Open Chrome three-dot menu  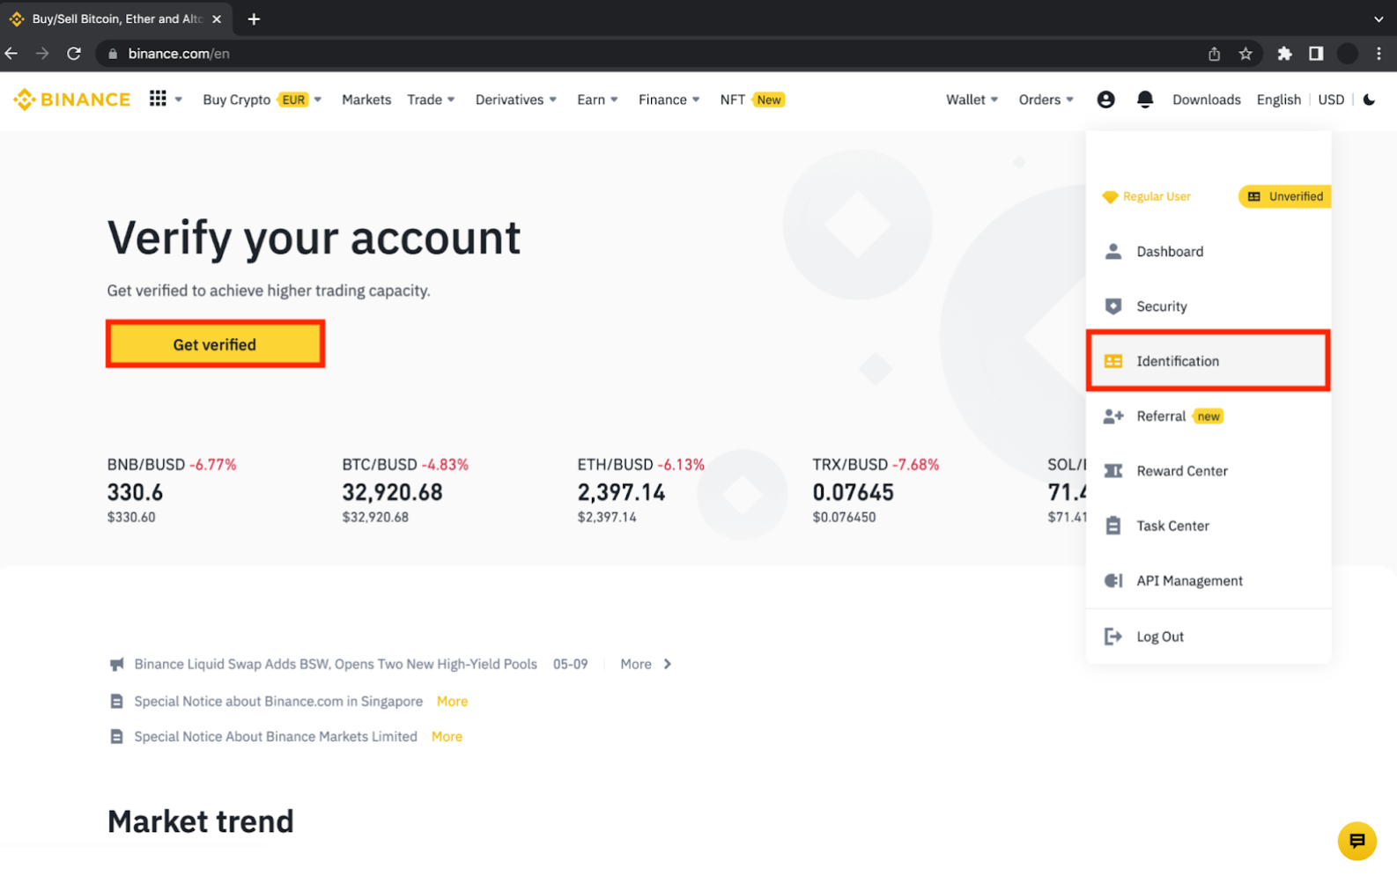tap(1379, 54)
